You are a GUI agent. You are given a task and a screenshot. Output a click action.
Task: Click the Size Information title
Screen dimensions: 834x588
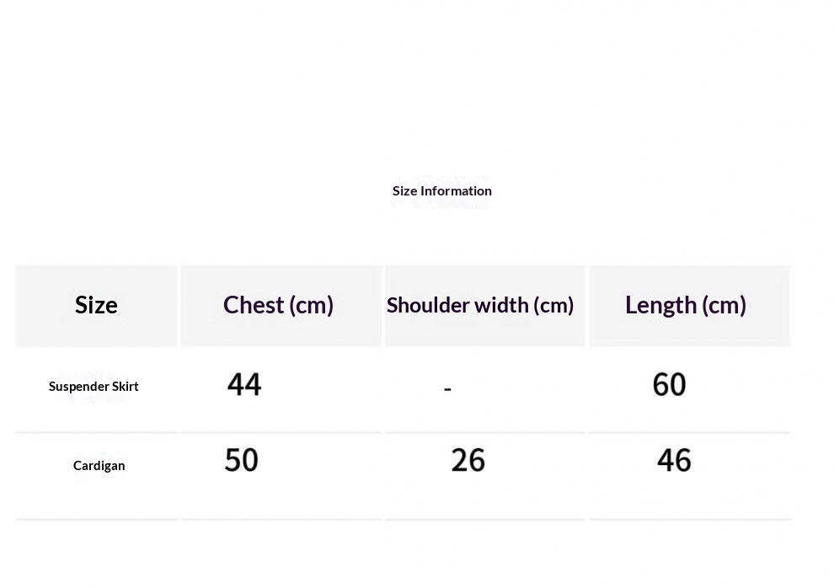tap(441, 190)
